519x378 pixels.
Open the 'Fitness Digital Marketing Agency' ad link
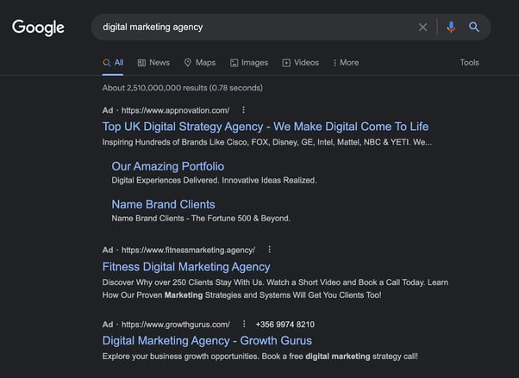click(186, 267)
